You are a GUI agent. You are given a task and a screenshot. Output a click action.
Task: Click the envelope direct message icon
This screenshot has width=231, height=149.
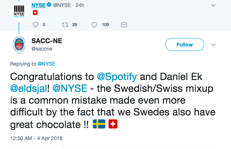coord(124,25)
